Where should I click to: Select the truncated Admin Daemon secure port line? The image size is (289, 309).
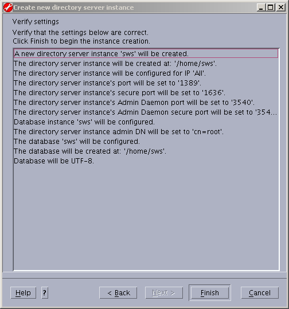146,112
